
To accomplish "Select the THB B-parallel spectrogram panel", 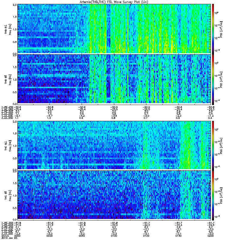I will (x=114, y=79).
